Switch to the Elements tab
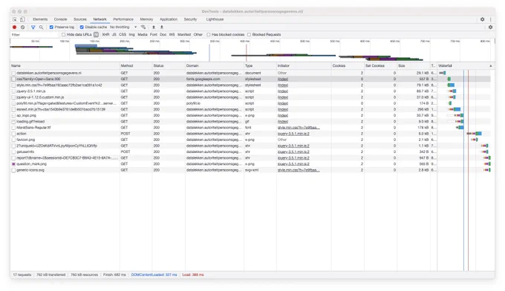This screenshot has height=291, width=505. tap(40, 19)
